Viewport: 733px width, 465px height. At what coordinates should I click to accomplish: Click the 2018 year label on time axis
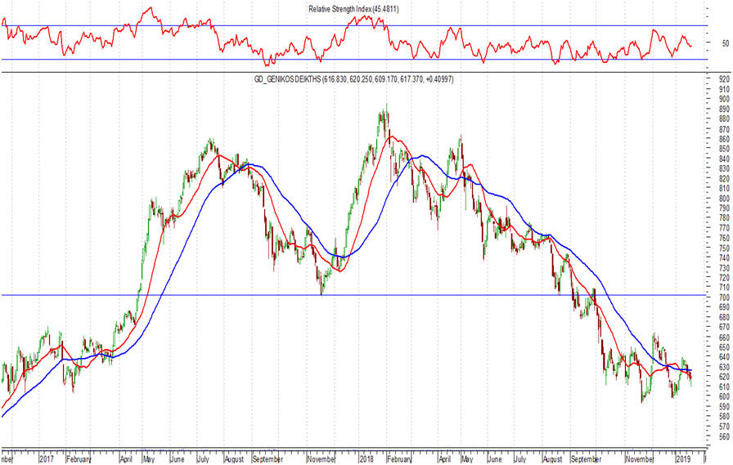click(x=367, y=459)
